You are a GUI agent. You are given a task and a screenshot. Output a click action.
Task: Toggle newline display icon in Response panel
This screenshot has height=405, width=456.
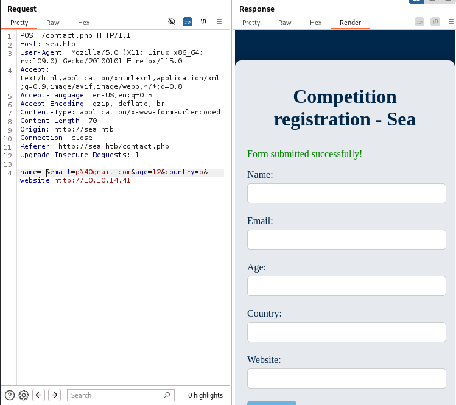click(x=435, y=21)
